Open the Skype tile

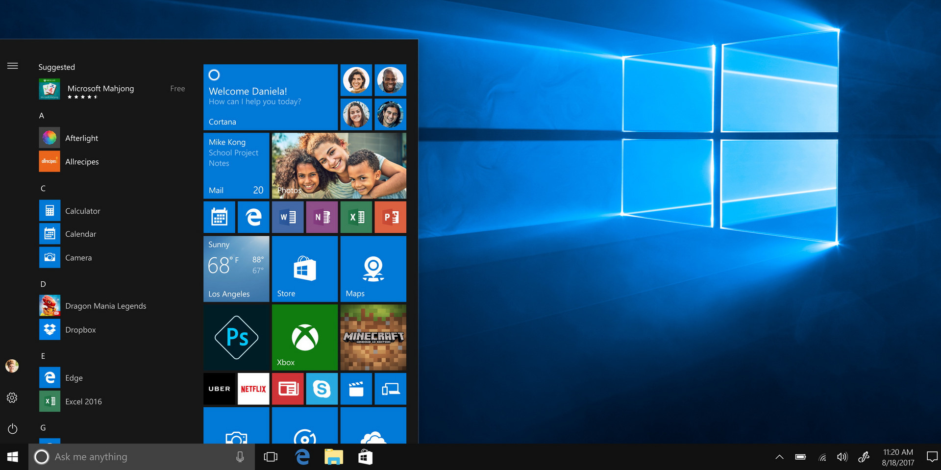[x=322, y=389]
